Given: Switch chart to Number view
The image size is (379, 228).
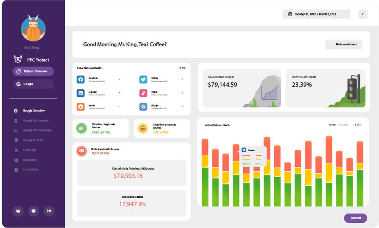Looking at the screenshot, I should (x=332, y=125).
